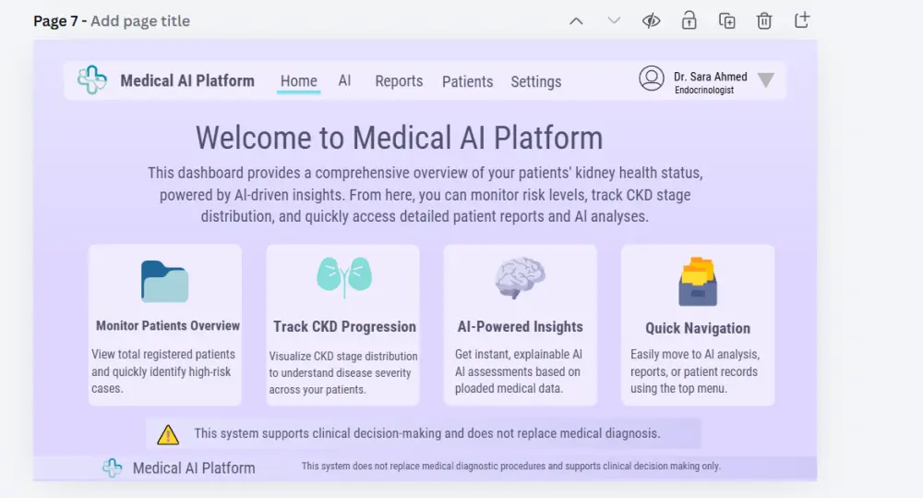923x498 pixels.
Task: Click the Endocrinologist label
Action: 704,91
